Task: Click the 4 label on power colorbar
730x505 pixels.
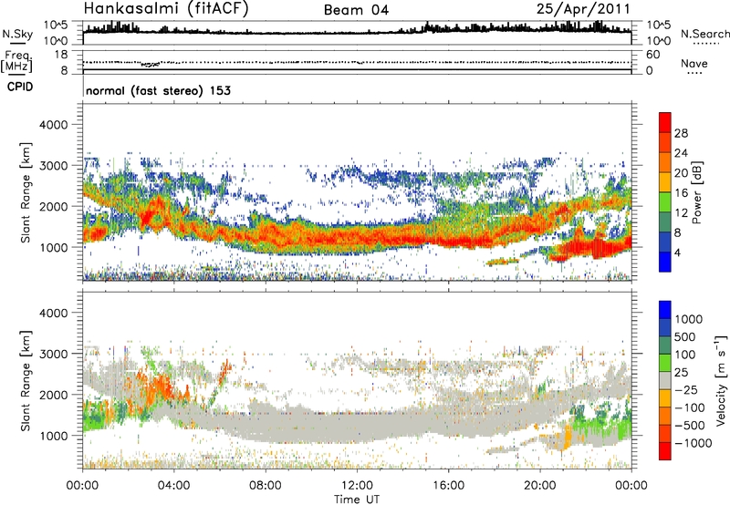Action: pyautogui.click(x=677, y=252)
